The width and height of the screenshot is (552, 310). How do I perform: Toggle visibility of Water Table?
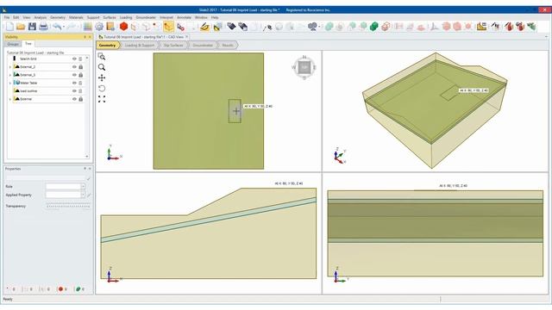point(74,83)
